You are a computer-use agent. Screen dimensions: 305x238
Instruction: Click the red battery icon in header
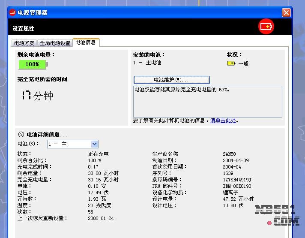coord(266,27)
